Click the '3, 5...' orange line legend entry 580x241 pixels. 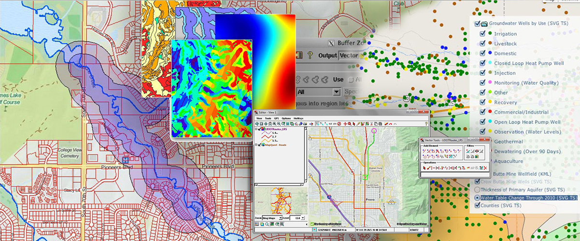(270, 140)
